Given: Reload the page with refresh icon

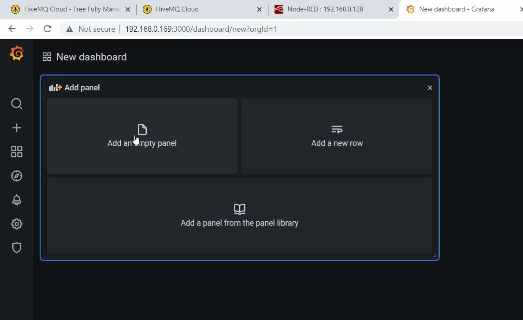Looking at the screenshot, I should tap(47, 29).
